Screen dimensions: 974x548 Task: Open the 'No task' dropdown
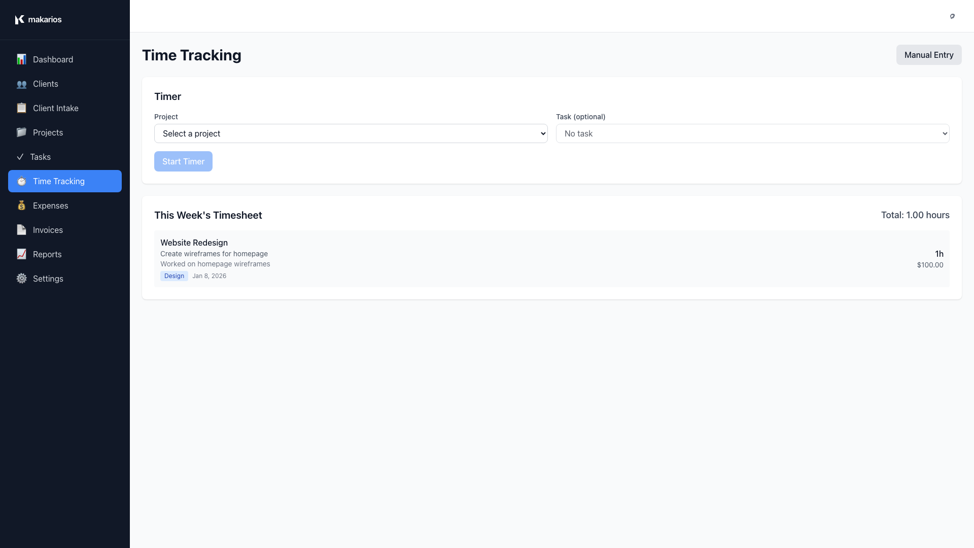(x=752, y=133)
